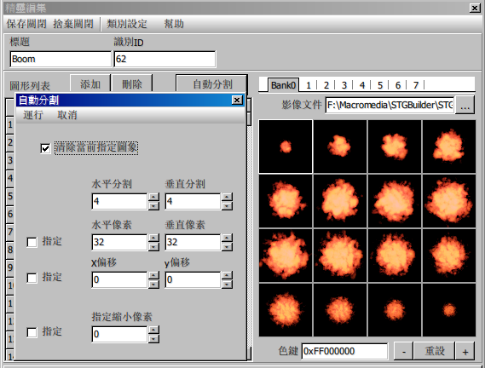
Task: Open the 類別設定 menu
Action: pyautogui.click(x=127, y=24)
